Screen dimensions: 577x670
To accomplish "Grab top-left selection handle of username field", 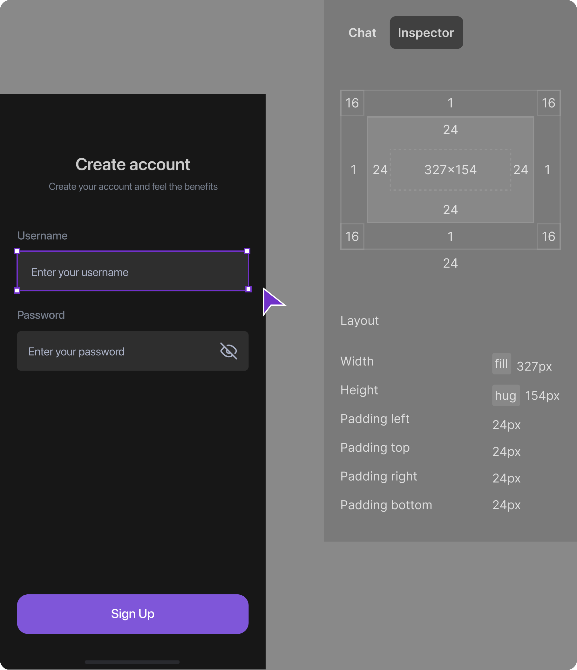I will tap(17, 251).
